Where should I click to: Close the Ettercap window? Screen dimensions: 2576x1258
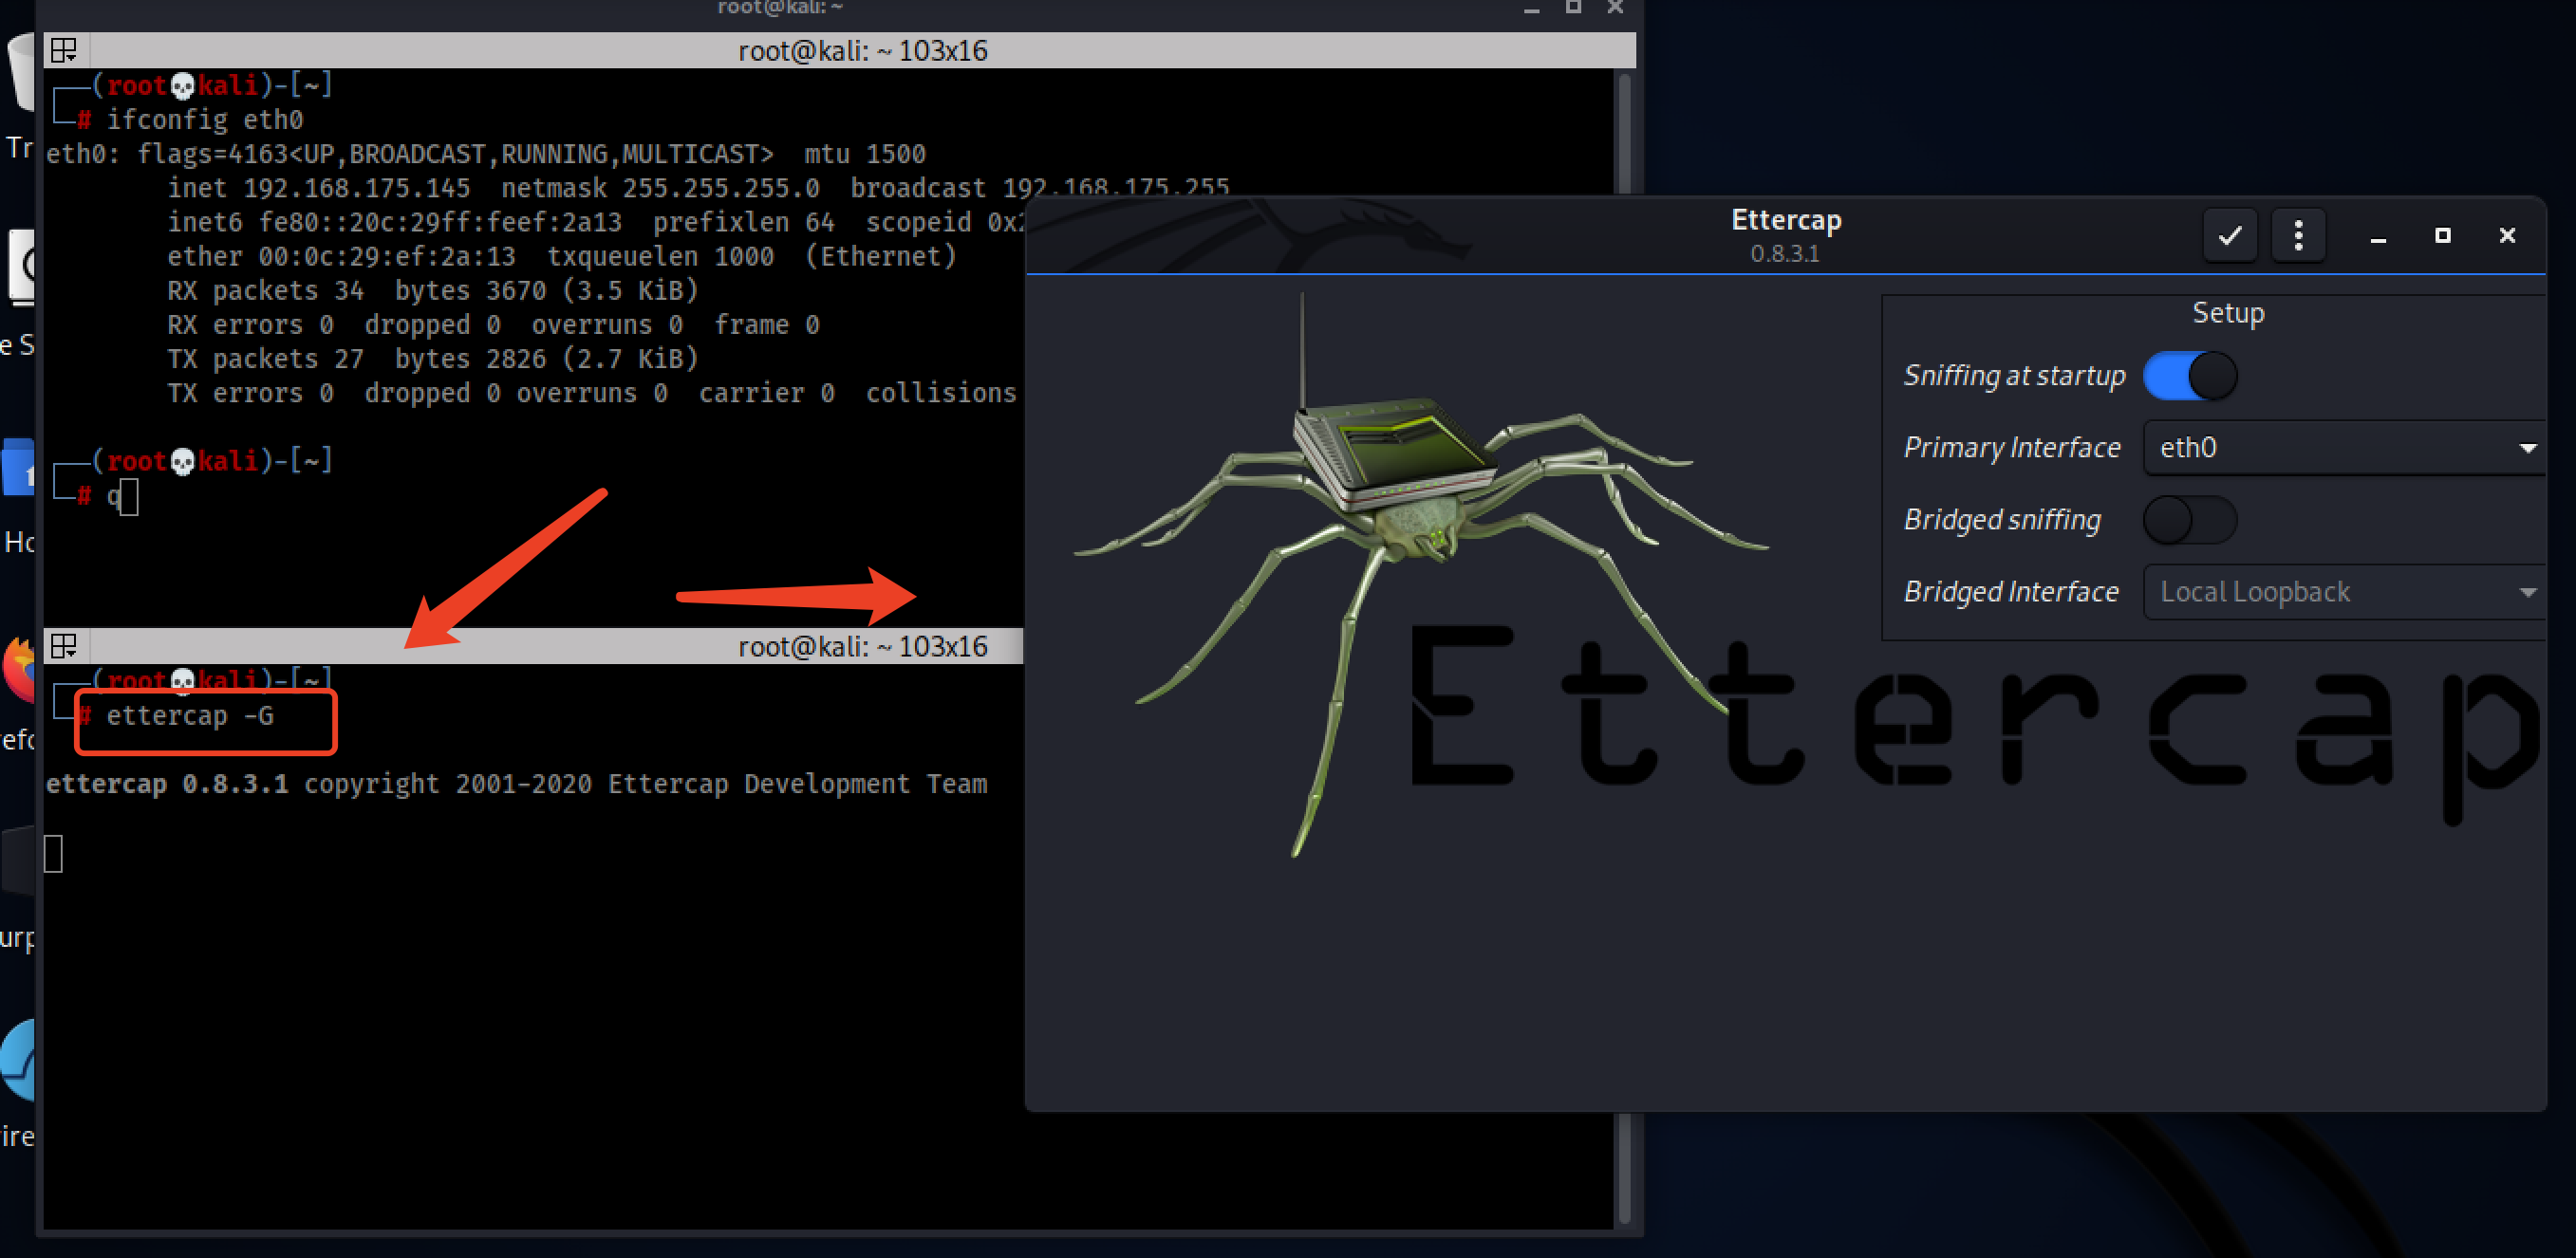click(2507, 236)
